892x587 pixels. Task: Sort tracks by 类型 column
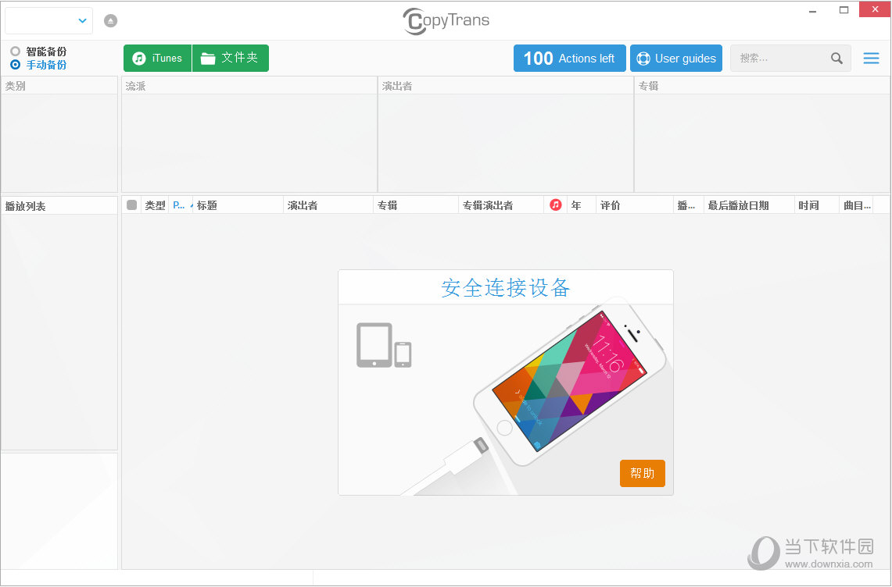[x=155, y=205]
